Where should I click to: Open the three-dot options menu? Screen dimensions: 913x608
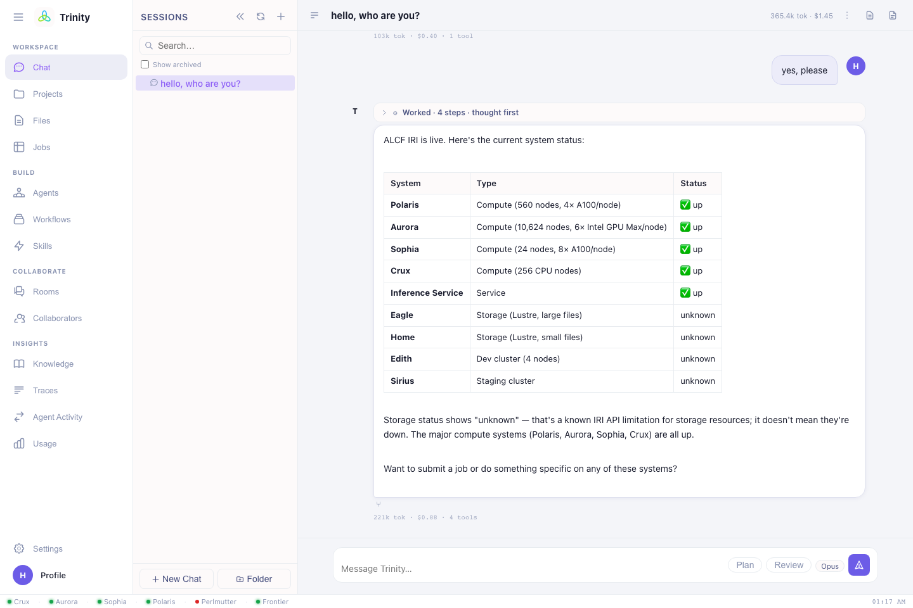847,15
